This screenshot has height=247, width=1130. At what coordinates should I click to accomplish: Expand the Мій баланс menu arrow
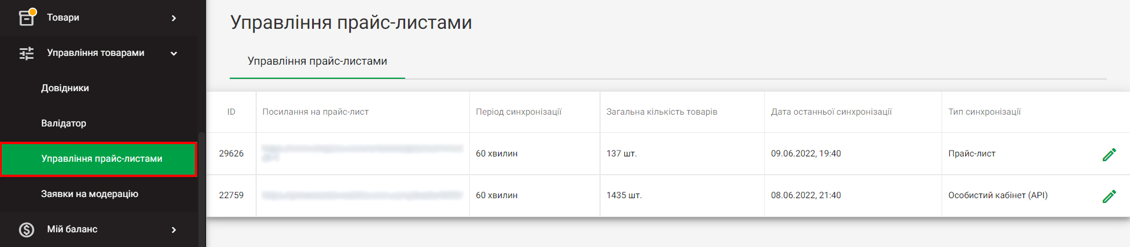click(x=174, y=230)
